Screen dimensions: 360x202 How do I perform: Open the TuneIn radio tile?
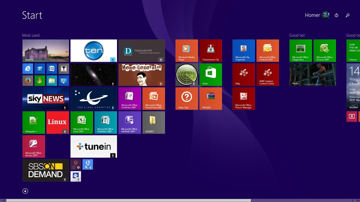(94, 146)
